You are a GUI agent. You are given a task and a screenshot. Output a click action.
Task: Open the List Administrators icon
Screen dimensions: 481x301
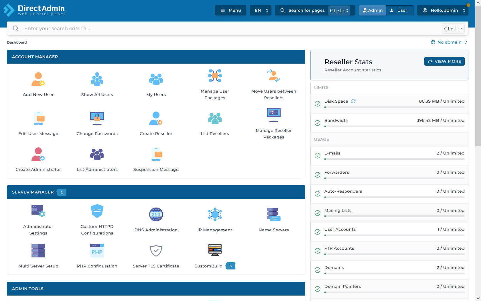click(97, 154)
